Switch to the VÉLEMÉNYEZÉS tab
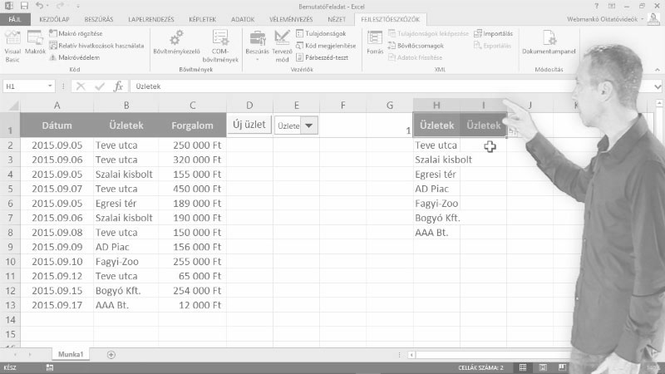 (x=291, y=19)
